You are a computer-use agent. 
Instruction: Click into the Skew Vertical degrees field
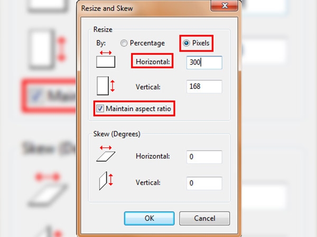coord(204,183)
